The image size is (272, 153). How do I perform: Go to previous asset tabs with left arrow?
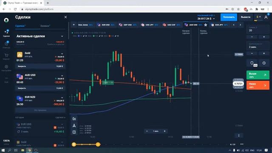[234, 25]
